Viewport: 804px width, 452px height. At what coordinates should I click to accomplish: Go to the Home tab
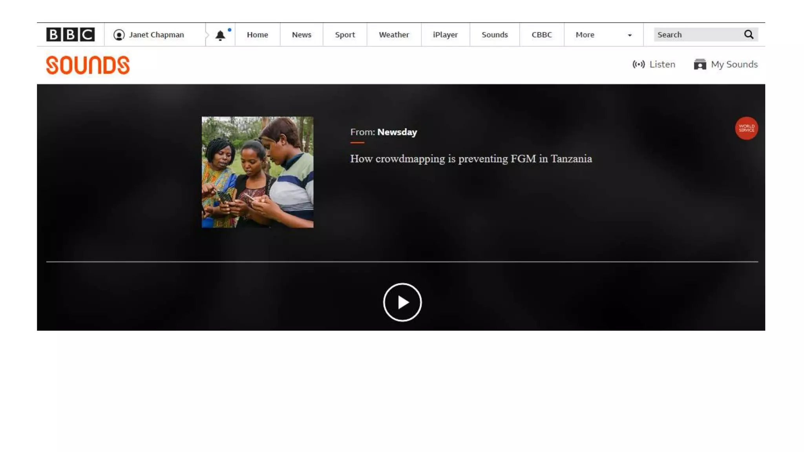tap(257, 35)
